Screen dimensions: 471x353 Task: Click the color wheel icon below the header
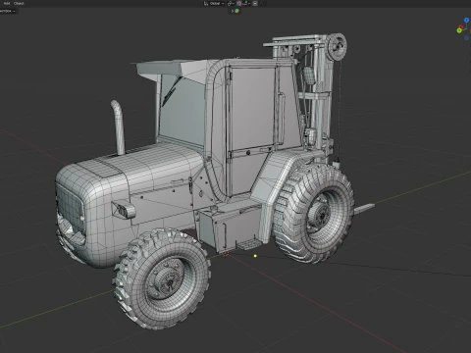pos(236,11)
